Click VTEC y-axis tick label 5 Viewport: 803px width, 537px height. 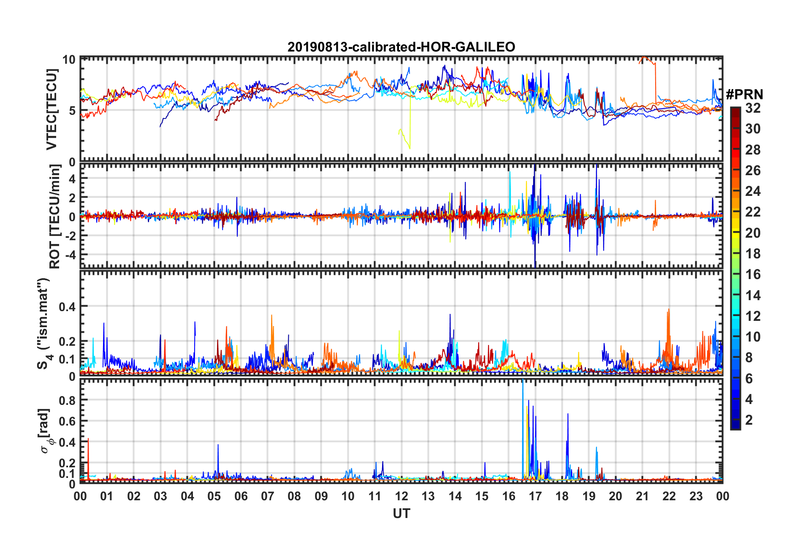(x=72, y=111)
